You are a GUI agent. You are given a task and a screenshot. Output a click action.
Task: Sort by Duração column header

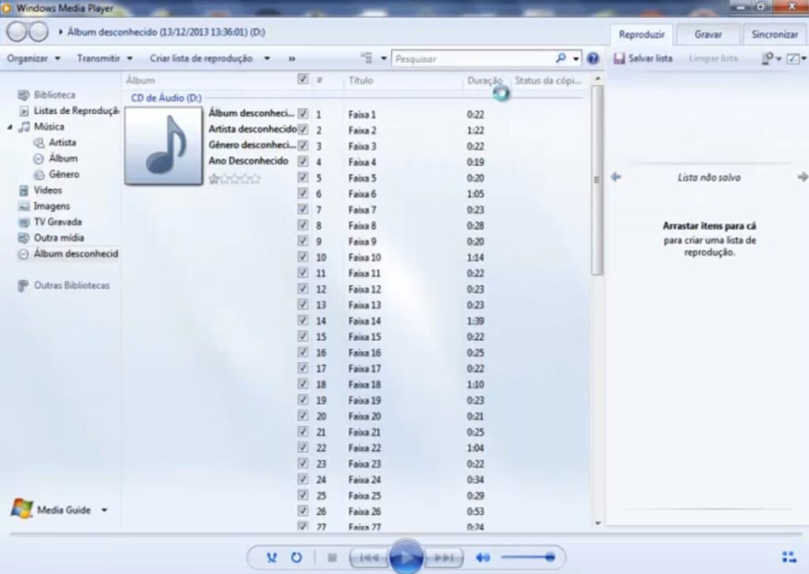(x=484, y=81)
